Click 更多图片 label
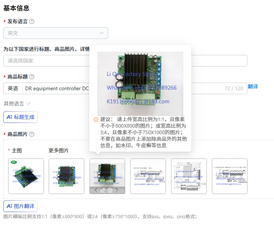 (x=59, y=151)
